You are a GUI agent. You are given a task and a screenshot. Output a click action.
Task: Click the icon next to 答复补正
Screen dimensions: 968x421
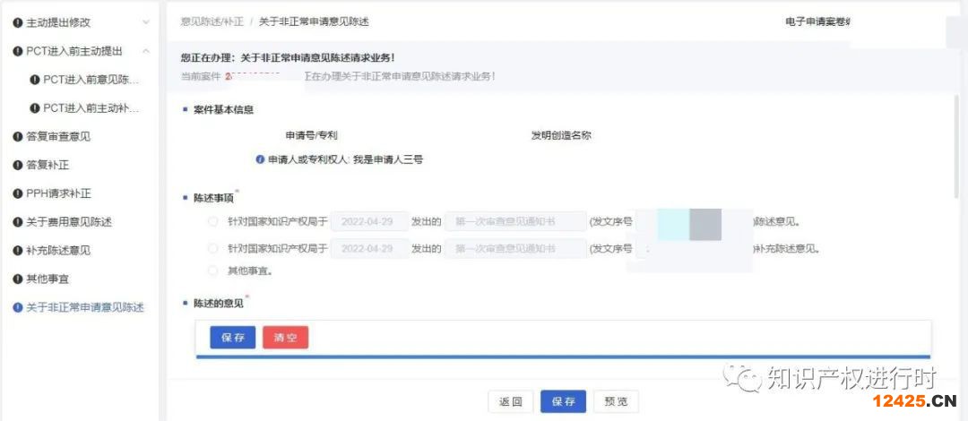(x=18, y=165)
